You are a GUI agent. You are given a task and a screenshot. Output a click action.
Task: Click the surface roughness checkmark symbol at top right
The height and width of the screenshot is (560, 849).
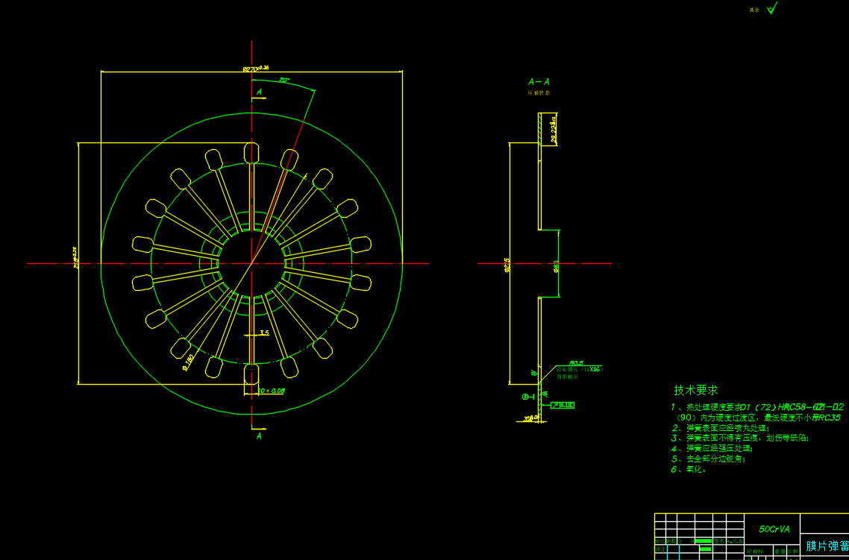pyautogui.click(x=772, y=9)
